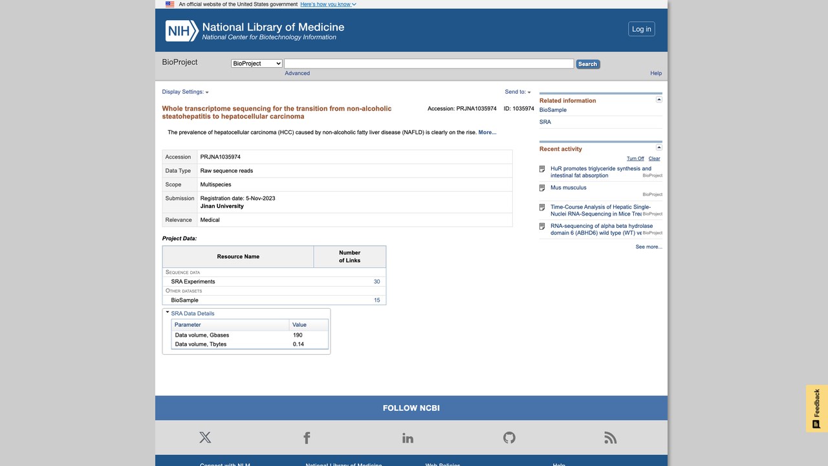This screenshot has width=828, height=466.
Task: Click Jinan University text
Action: coord(222,206)
